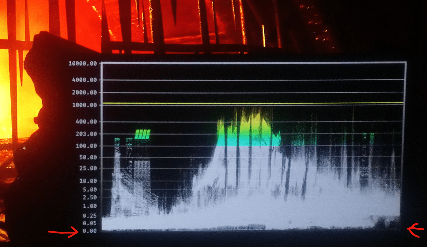
Task: Click the 4000.00 axis label
Action: 84,80
